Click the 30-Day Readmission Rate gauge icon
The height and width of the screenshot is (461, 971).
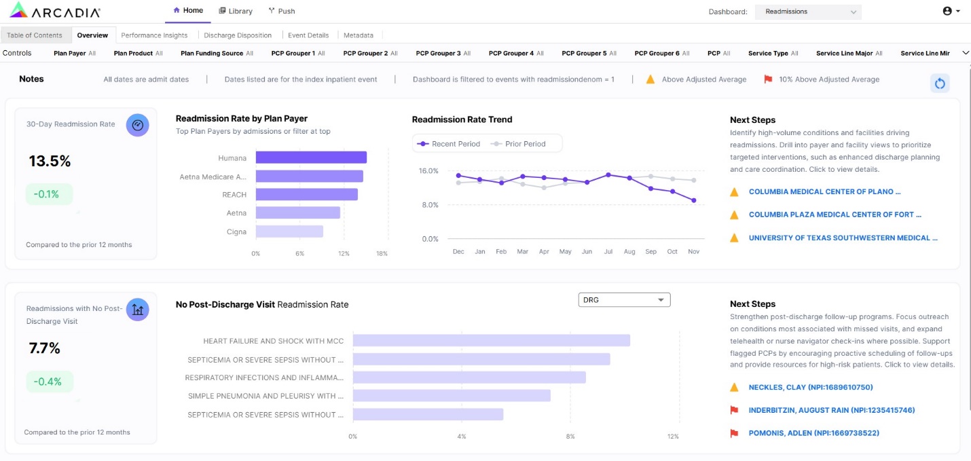tap(137, 125)
